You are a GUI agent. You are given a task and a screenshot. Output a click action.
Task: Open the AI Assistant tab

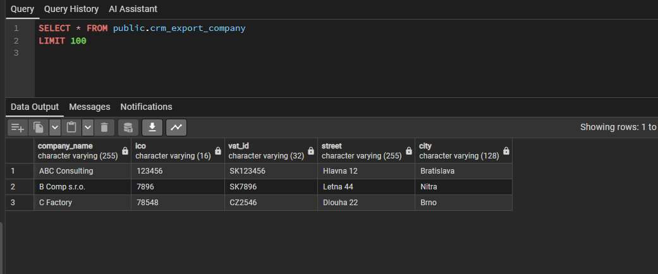[x=133, y=9]
